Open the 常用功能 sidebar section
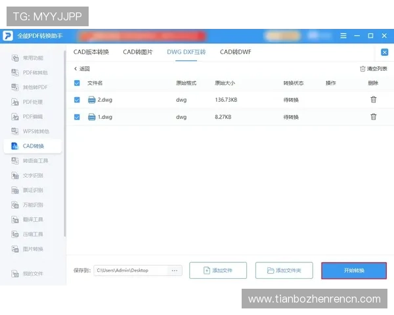This screenshot has width=394, height=315. (x=28, y=58)
